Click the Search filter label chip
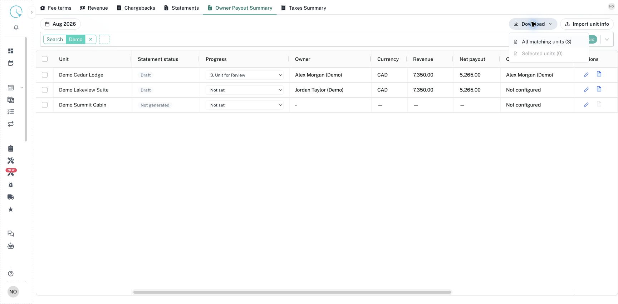The width and height of the screenshot is (618, 304). pyautogui.click(x=55, y=39)
